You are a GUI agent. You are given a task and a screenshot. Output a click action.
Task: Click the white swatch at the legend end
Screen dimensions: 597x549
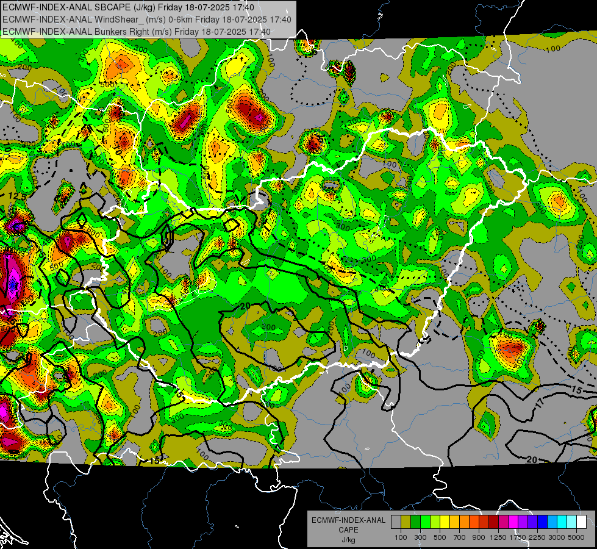click(581, 522)
